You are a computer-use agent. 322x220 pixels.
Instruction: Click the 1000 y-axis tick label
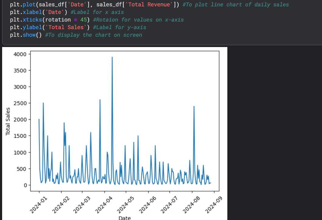click(x=20, y=153)
